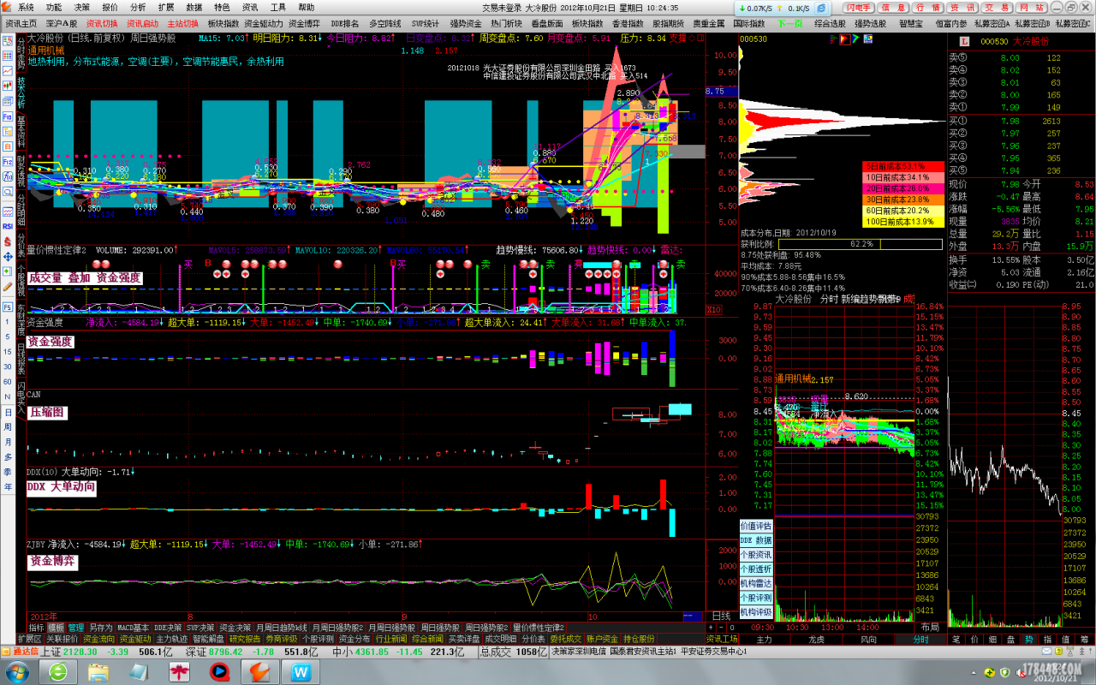Click the 买① 7.98 order book row
Screen dimensions: 1096x685
pos(1021,121)
